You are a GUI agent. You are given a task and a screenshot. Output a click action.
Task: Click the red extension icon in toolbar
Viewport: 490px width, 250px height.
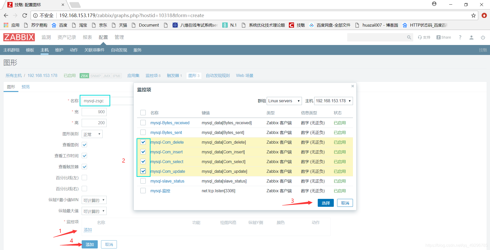[484, 16]
